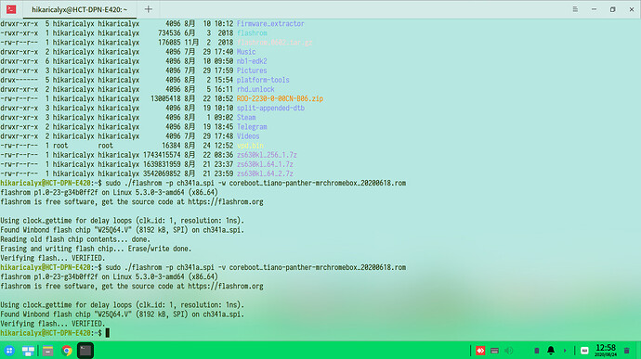This screenshot has width=641, height=359.
Task: Select the terminal icon in the taskbar
Action: [85, 351]
